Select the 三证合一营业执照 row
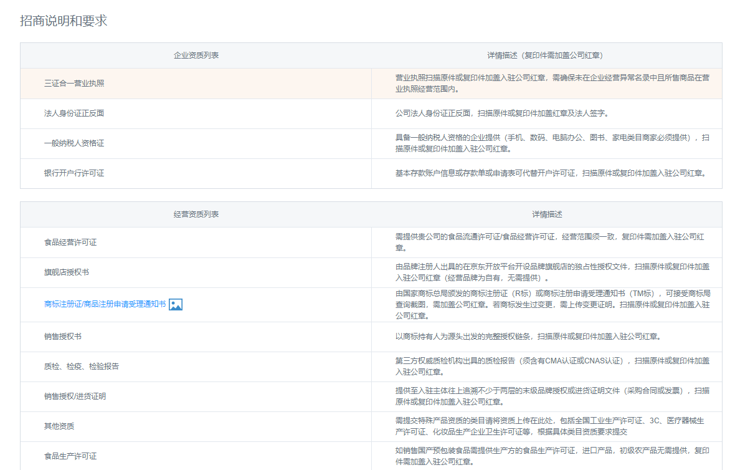Image resolution: width=735 pixels, height=470 pixels. tap(371, 84)
